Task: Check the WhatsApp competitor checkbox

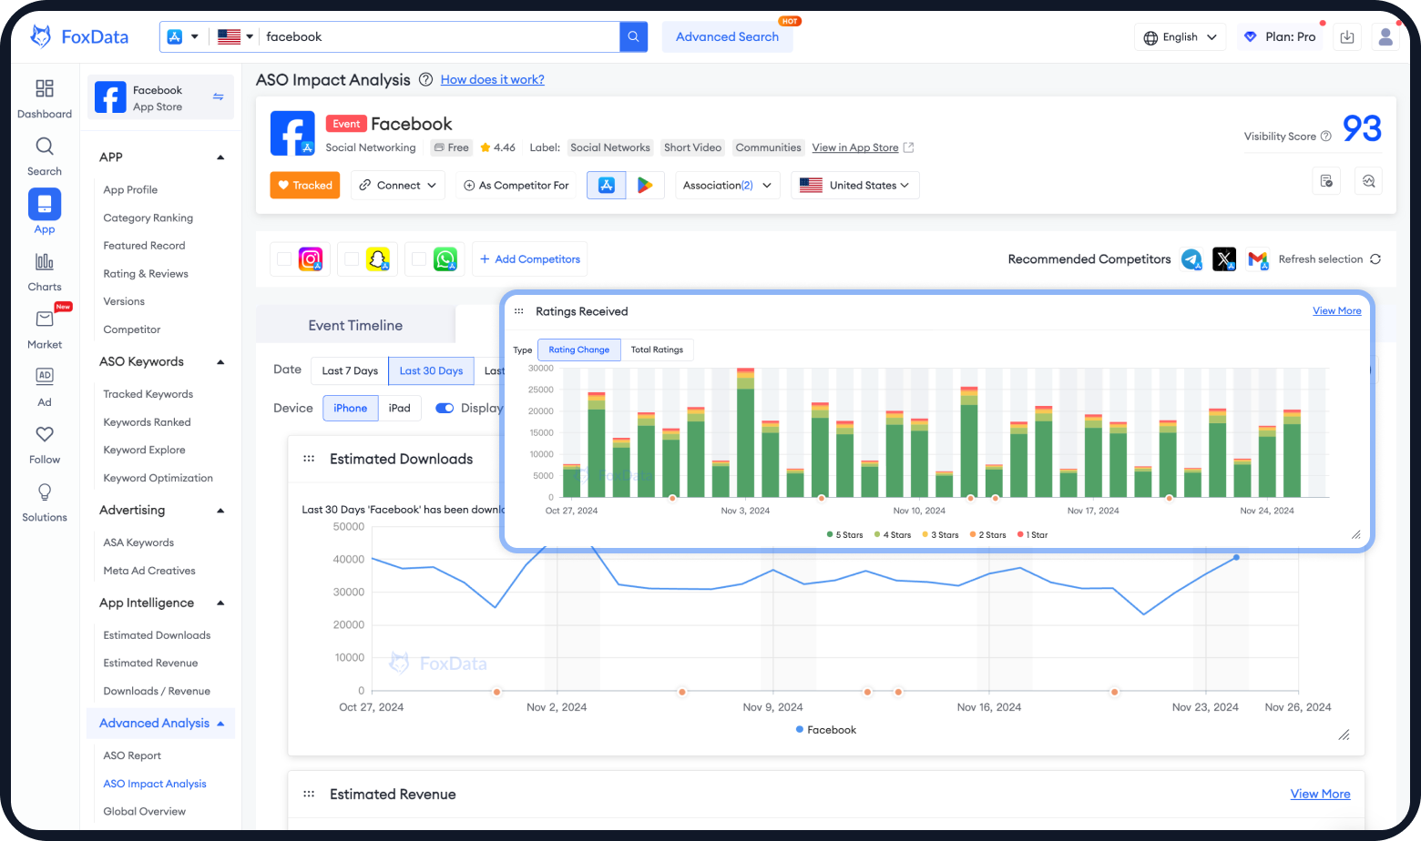Action: point(419,259)
